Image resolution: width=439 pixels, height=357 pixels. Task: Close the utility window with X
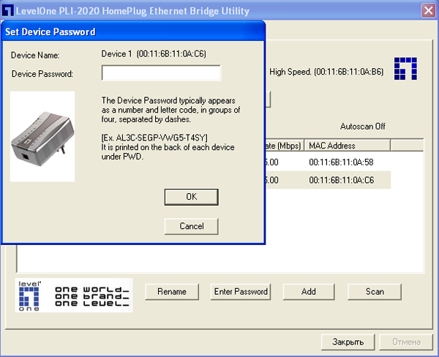(428, 11)
